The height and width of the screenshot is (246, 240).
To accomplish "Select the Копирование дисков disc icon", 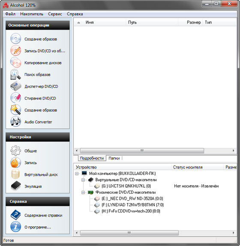I will pos(15,62).
